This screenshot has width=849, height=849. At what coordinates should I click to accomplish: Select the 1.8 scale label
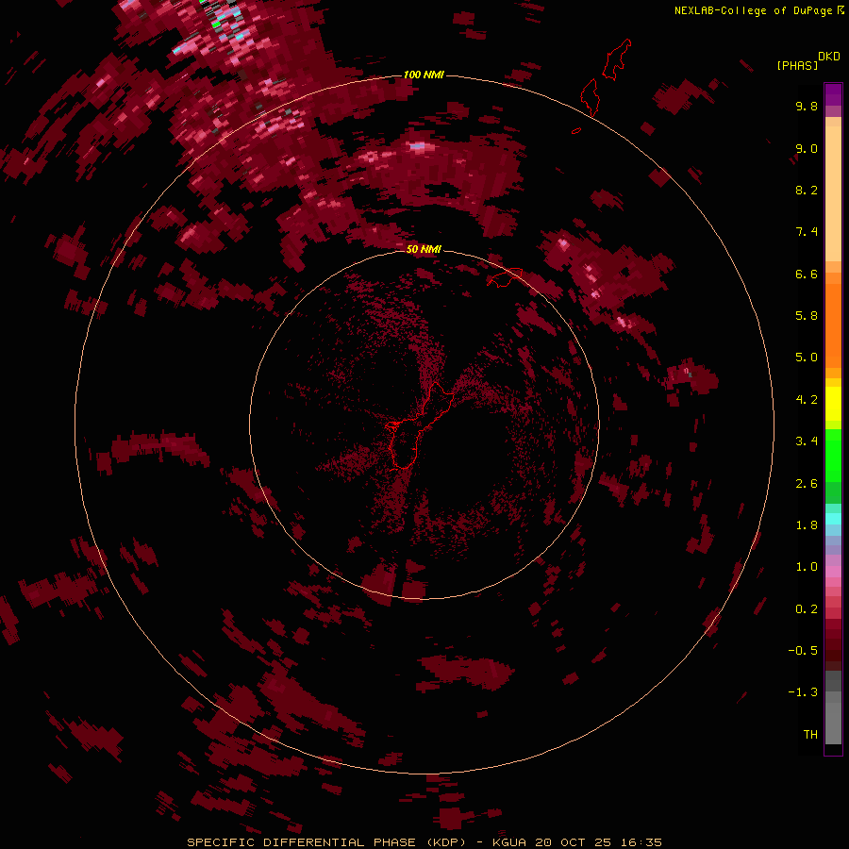807,525
